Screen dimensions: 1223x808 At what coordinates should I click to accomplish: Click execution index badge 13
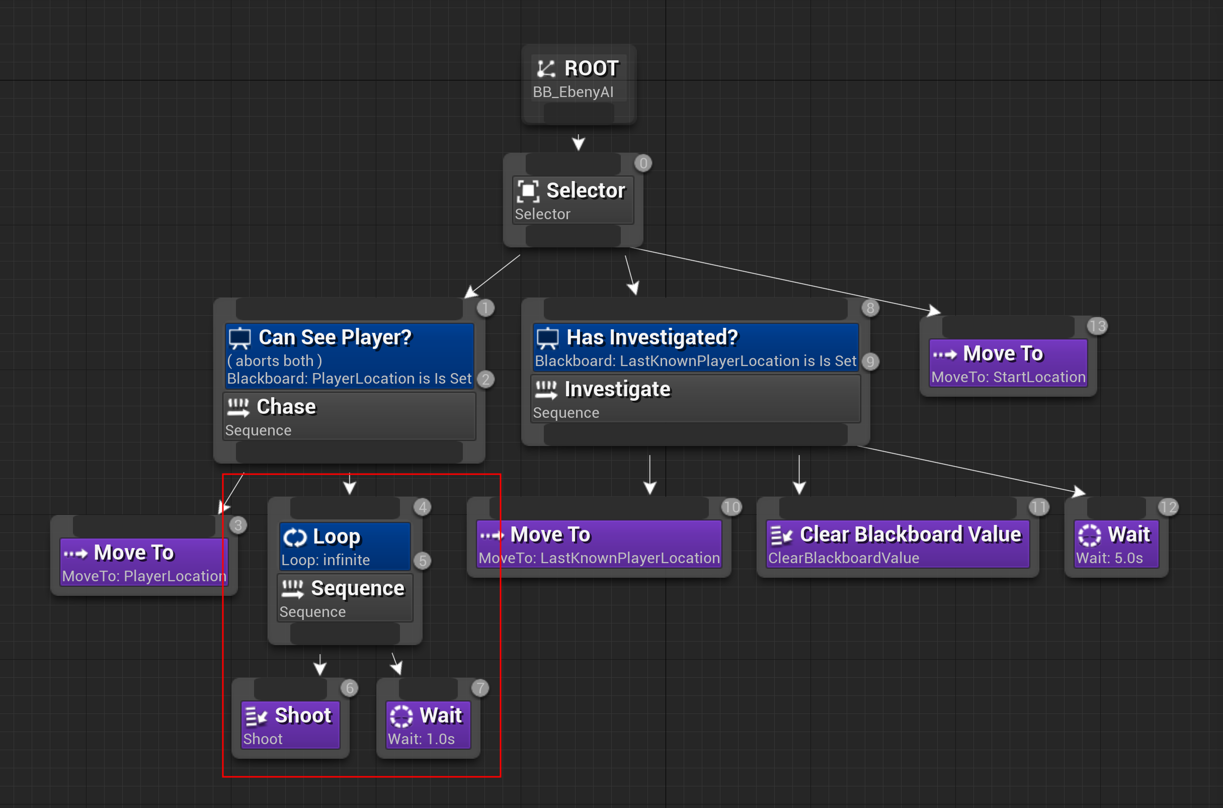[x=1097, y=326]
